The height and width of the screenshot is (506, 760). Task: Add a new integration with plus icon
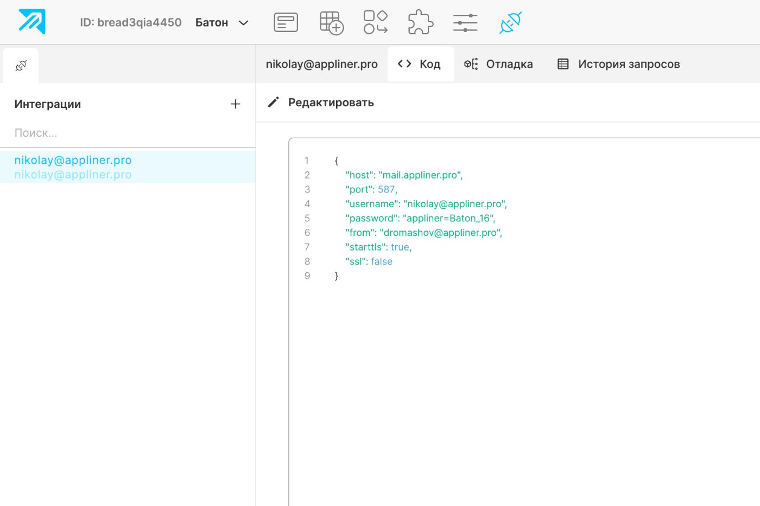(x=235, y=104)
